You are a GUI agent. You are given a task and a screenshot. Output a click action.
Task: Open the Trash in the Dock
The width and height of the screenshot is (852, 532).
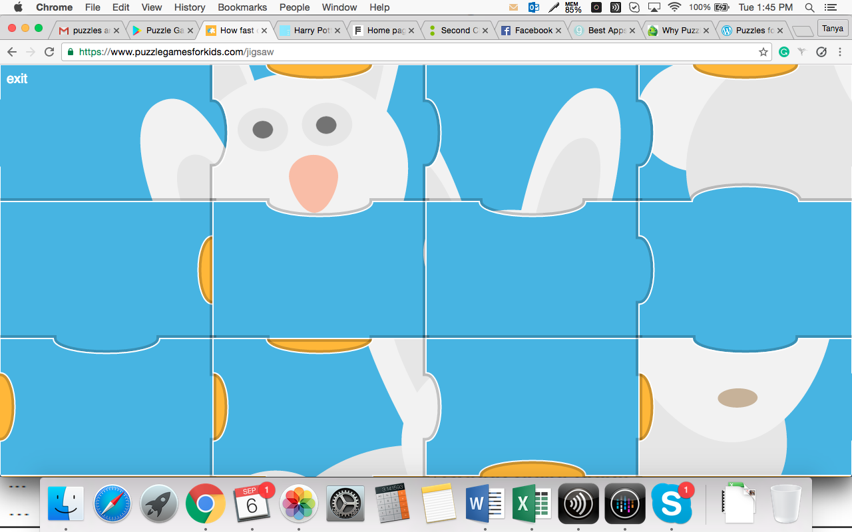786,503
